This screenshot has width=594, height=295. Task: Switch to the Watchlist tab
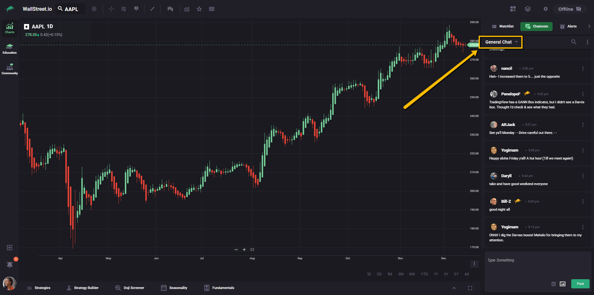(503, 26)
